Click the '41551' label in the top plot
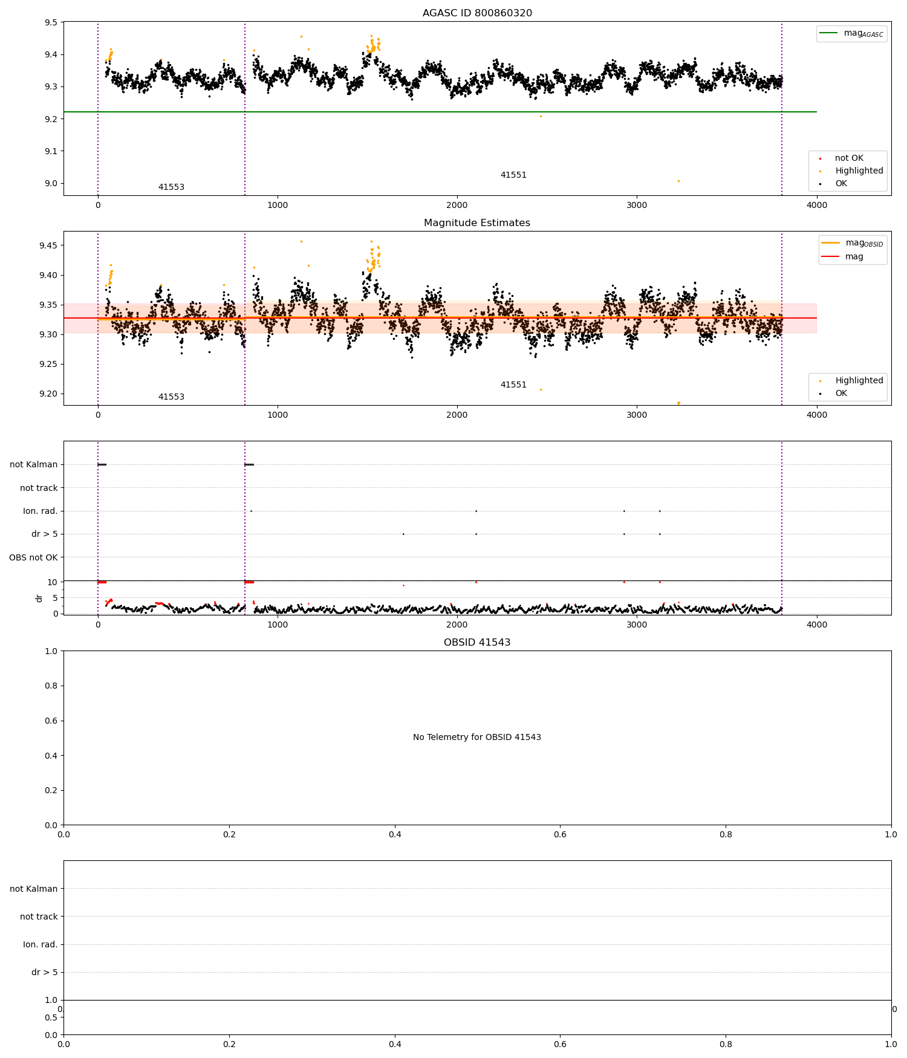Viewport: 907px width, 1058px height. tap(513, 175)
